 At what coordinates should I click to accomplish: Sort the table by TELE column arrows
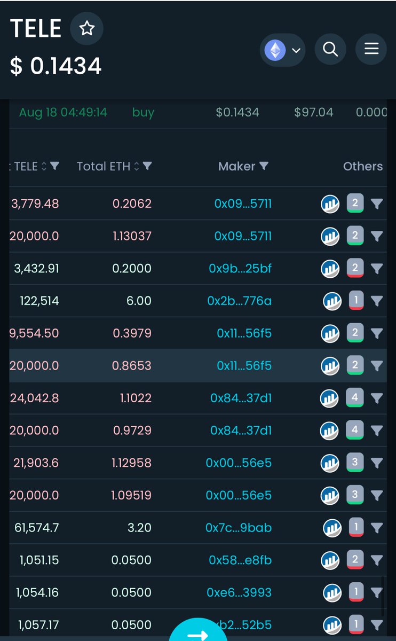pos(44,166)
